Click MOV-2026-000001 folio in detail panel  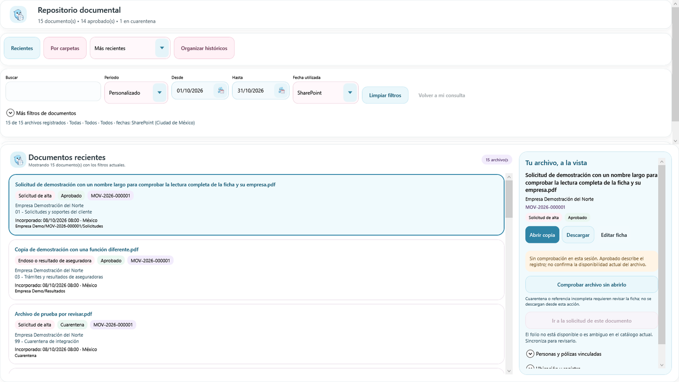[x=545, y=207]
